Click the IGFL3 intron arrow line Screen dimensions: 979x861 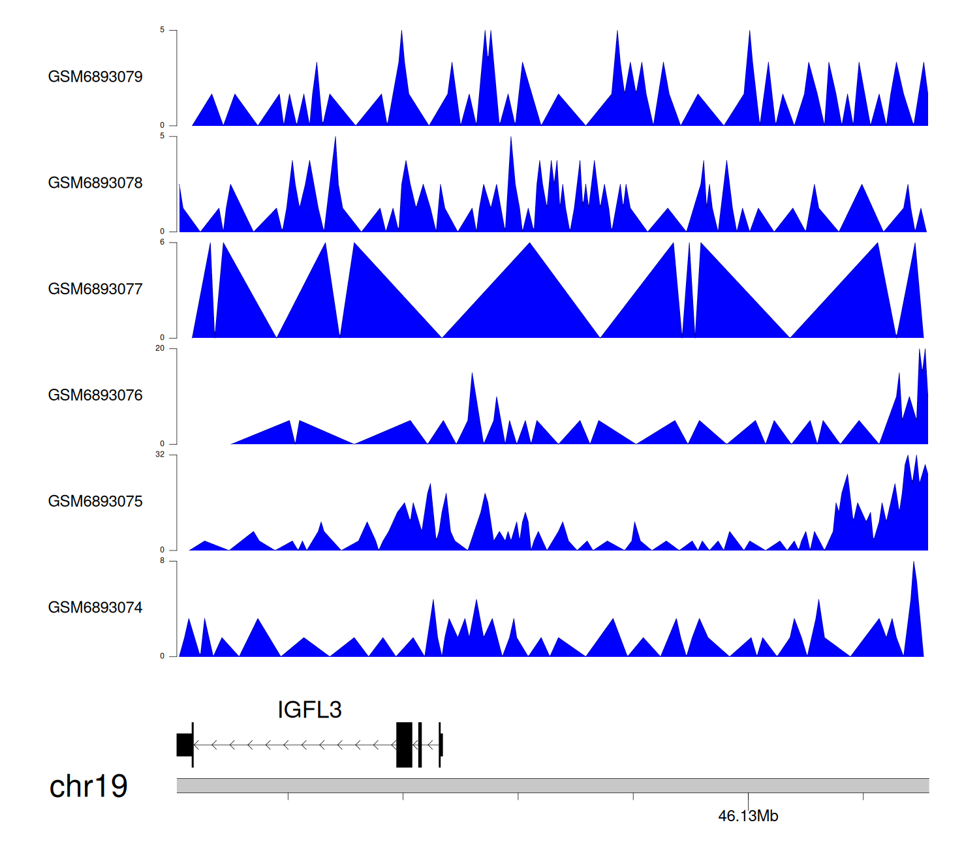tap(294, 745)
